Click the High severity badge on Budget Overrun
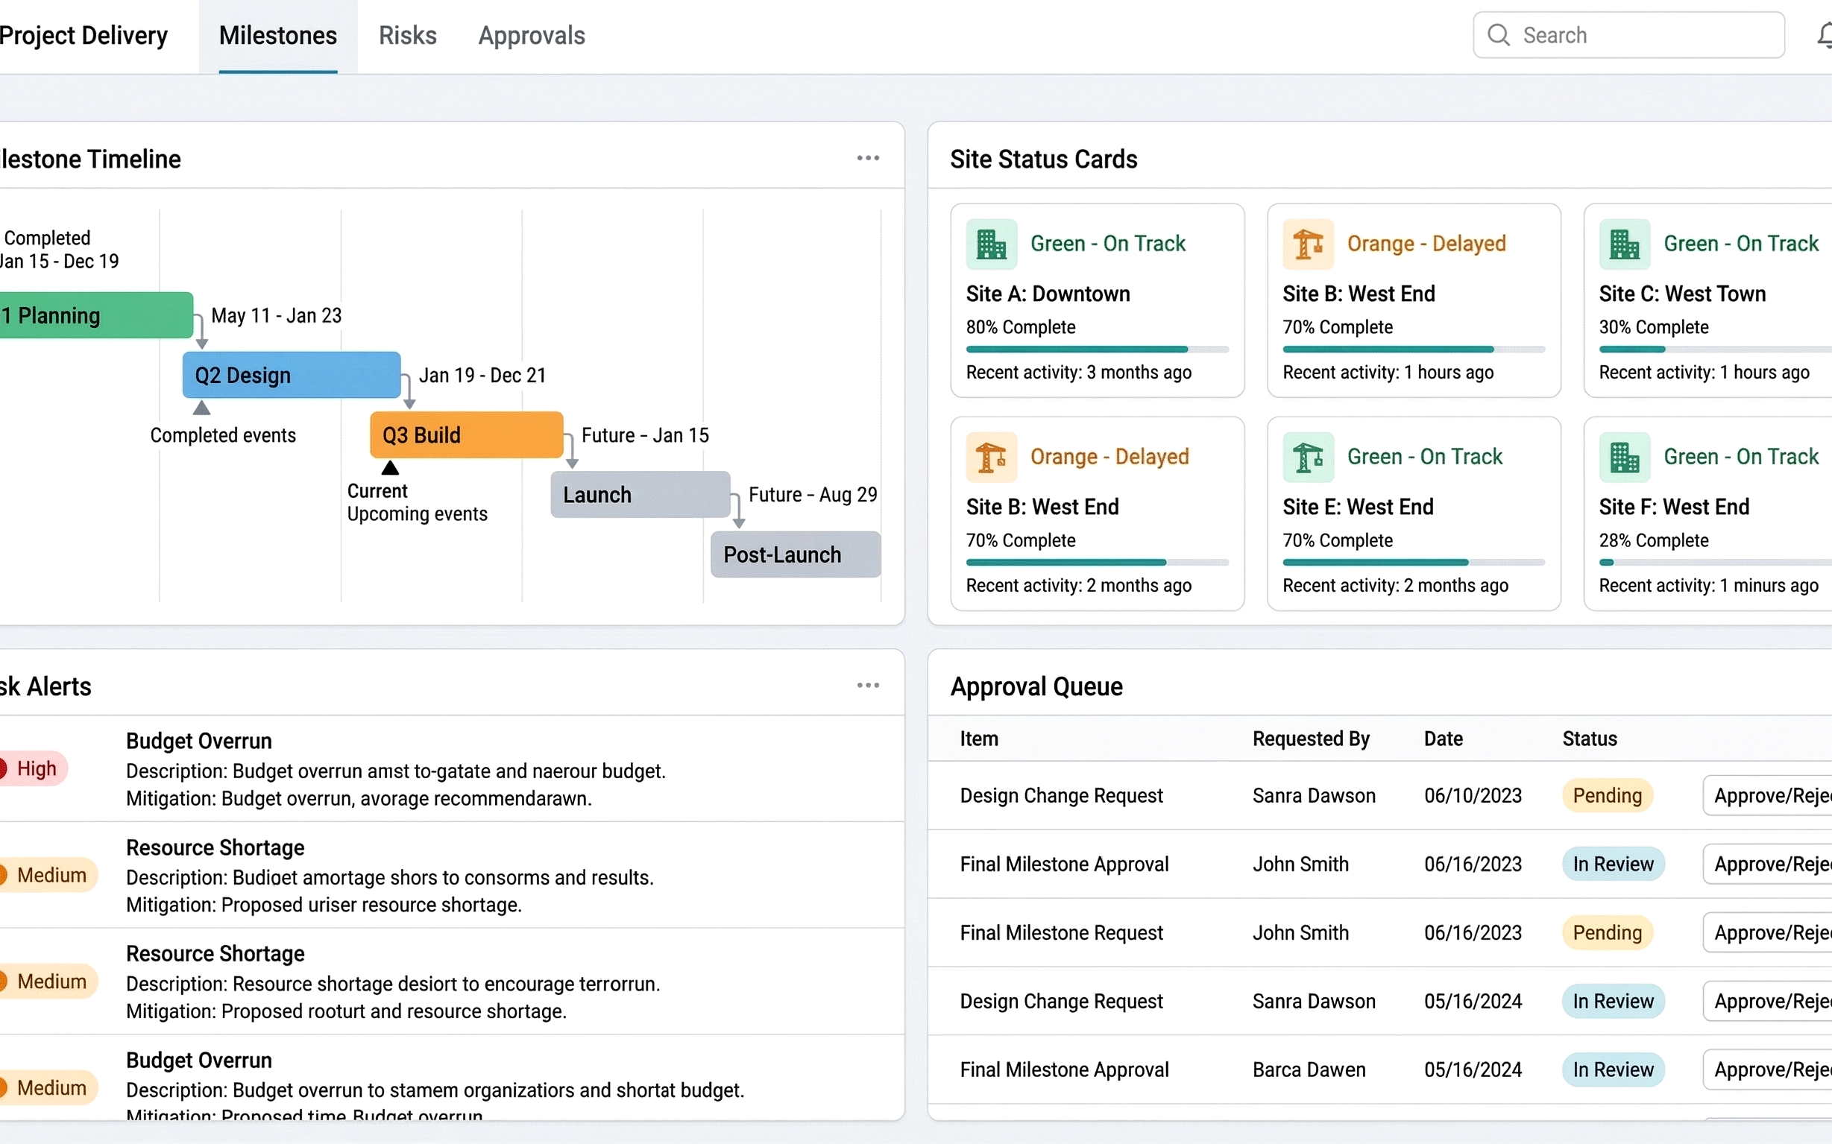This screenshot has width=1832, height=1144. [34, 768]
